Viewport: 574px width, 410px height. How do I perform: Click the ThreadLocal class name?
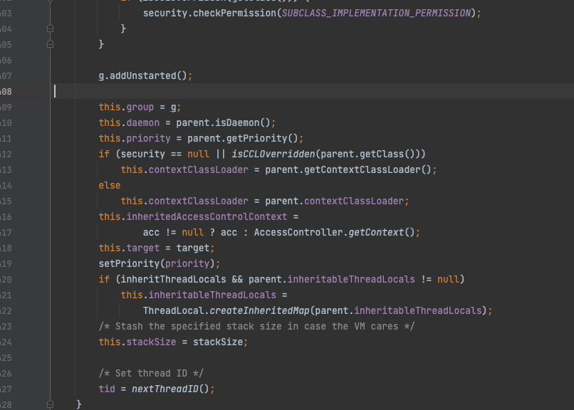click(173, 311)
